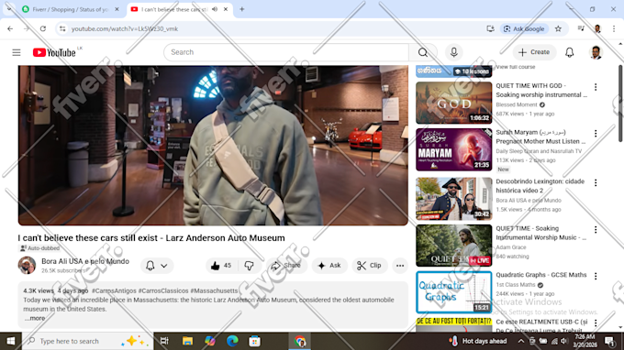Click Ask Google in the address bar
624x350 pixels.
click(x=524, y=28)
